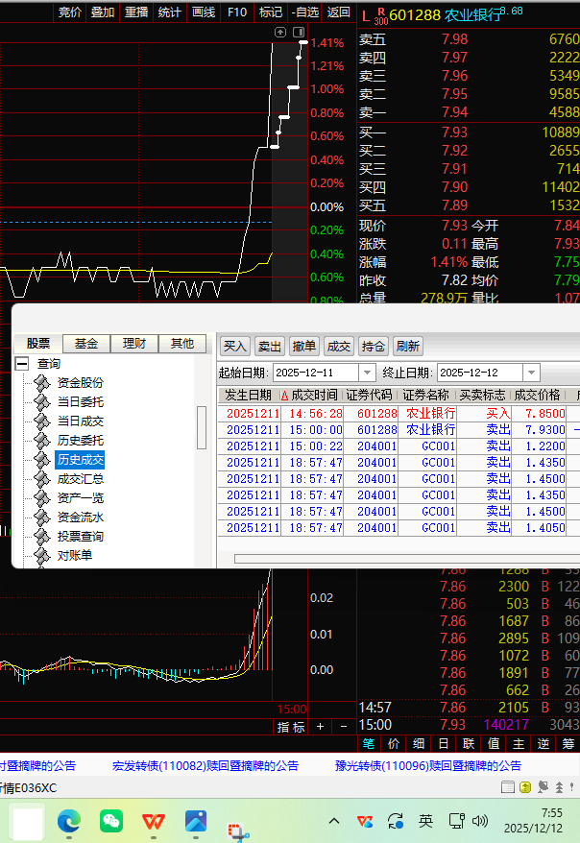This screenshot has width=580, height=843.
Task: Switch to the 理财 tab
Action: click(x=134, y=344)
